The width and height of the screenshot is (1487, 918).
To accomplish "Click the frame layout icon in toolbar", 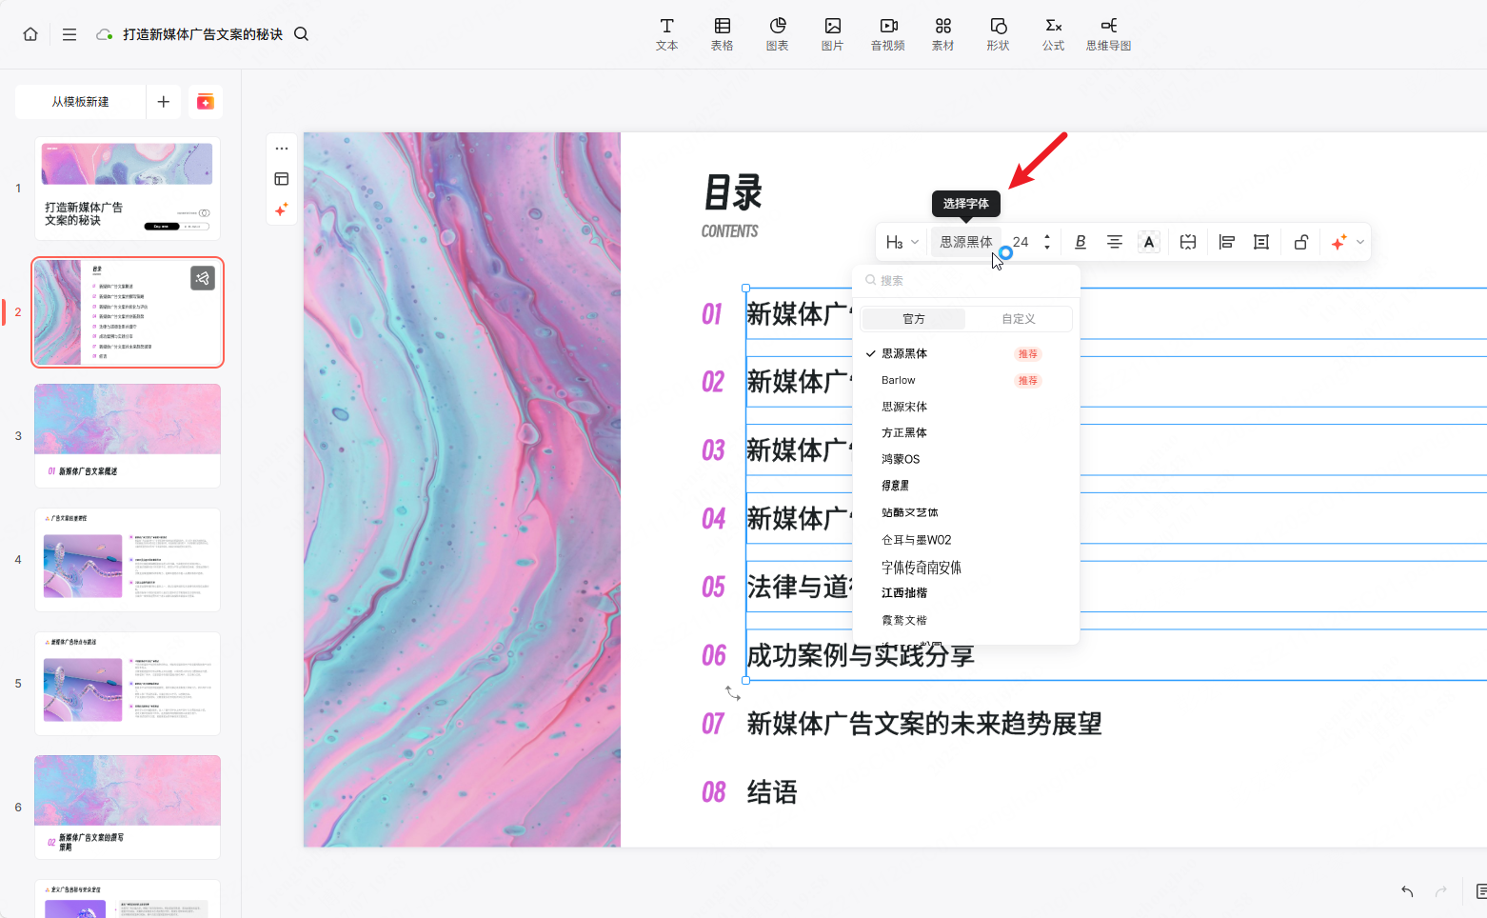I will (x=1261, y=243).
